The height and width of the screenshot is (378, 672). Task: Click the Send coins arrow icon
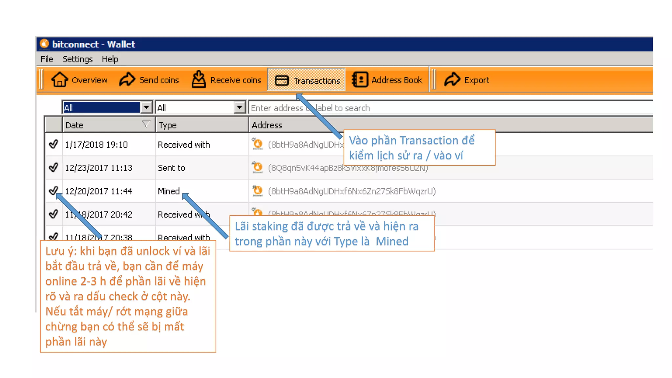click(x=127, y=79)
